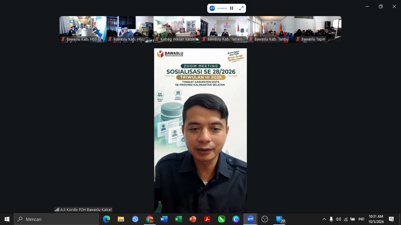Open Google Chrome from the taskbar
The image size is (401, 225).
click(150, 219)
